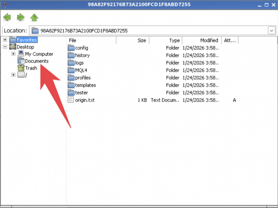Click the Location path input field
Image resolution: width=278 pixels, height=208 pixels.
[149, 31]
